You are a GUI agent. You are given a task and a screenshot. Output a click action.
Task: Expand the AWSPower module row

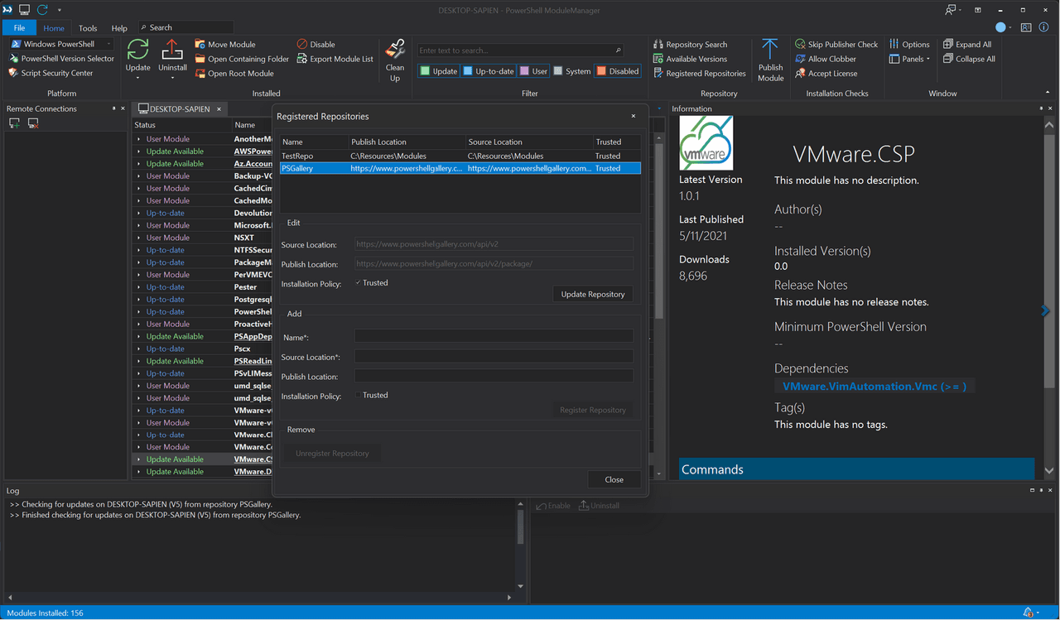(139, 151)
